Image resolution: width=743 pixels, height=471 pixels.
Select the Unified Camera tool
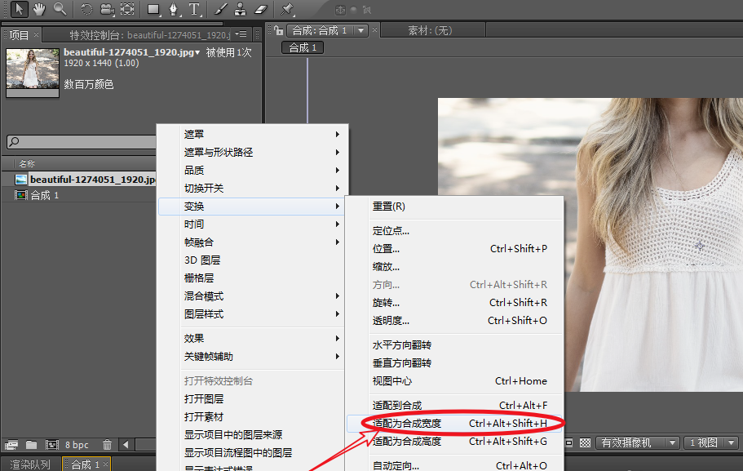[107, 9]
